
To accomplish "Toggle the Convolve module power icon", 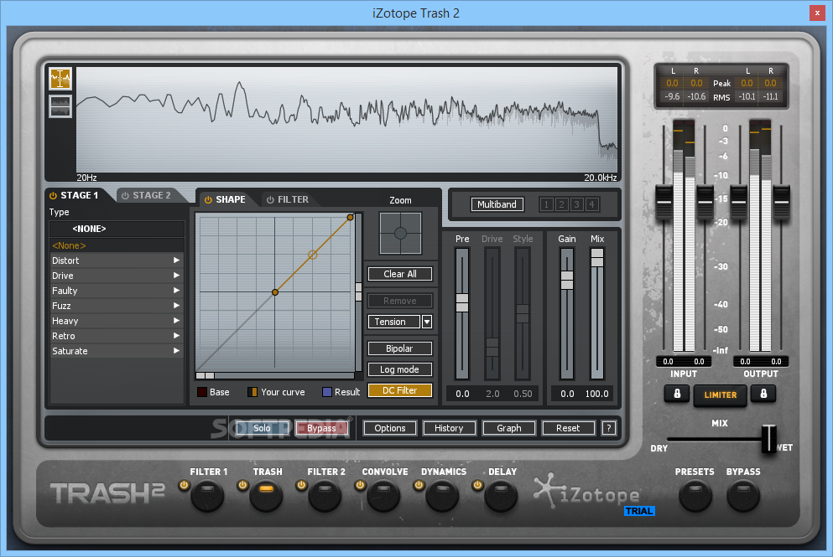I will [x=360, y=485].
